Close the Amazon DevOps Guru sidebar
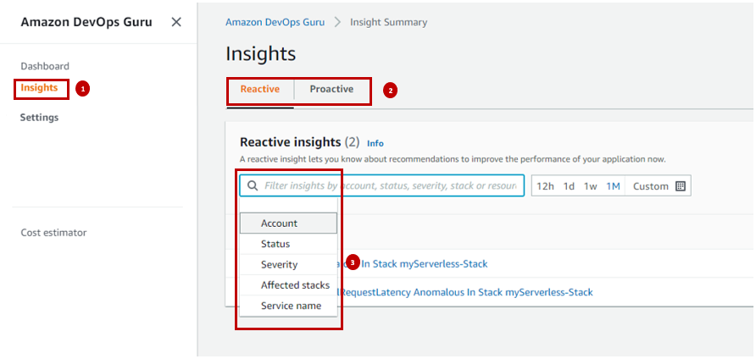The height and width of the screenshot is (359, 756). (176, 22)
